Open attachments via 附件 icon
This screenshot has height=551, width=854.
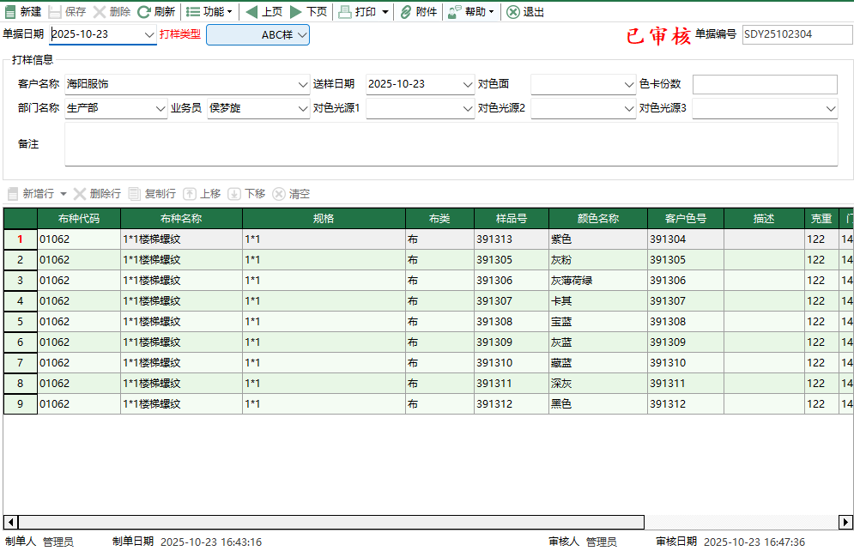pyautogui.click(x=417, y=11)
